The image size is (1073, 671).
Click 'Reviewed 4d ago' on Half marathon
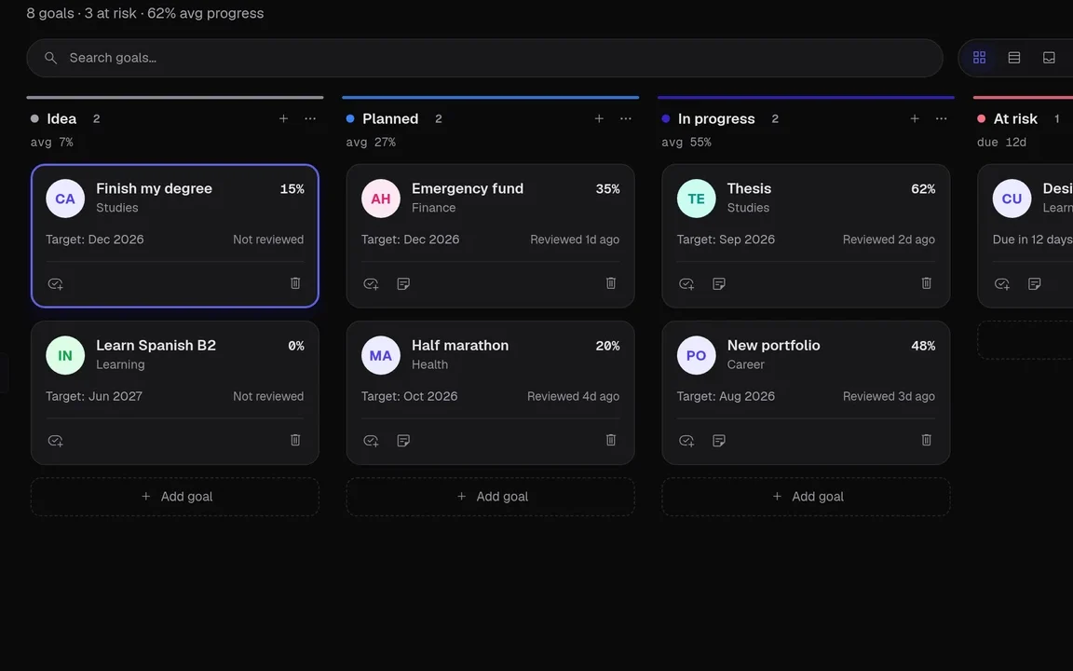coord(574,396)
